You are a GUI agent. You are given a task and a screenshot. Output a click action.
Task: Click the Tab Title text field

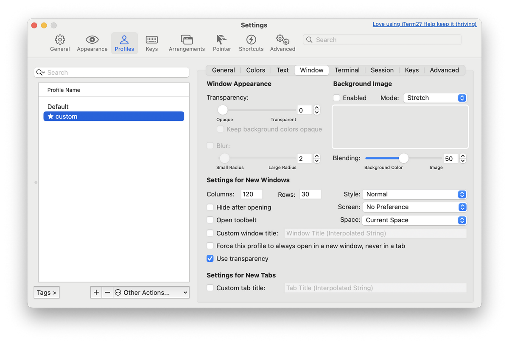375,288
